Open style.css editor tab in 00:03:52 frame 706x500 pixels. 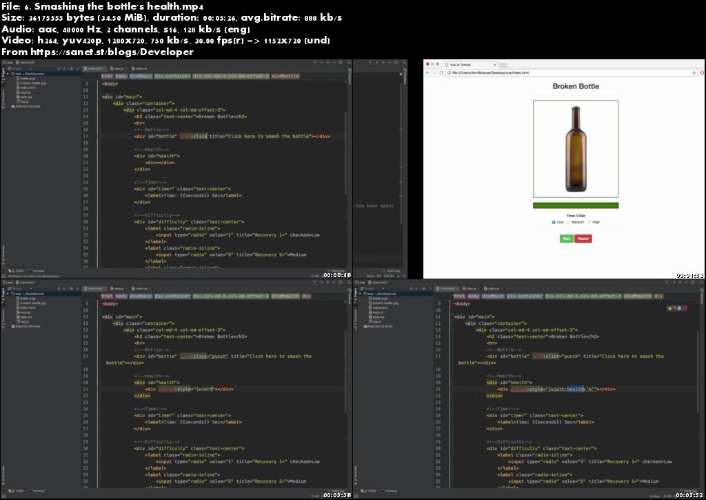coord(492,288)
